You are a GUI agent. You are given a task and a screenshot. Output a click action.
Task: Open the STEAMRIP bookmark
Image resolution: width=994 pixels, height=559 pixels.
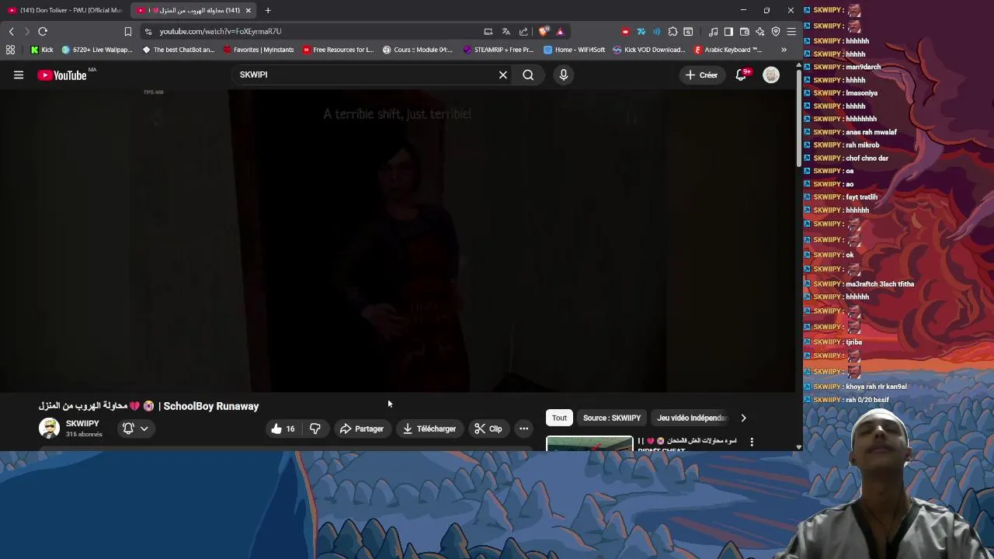499,50
